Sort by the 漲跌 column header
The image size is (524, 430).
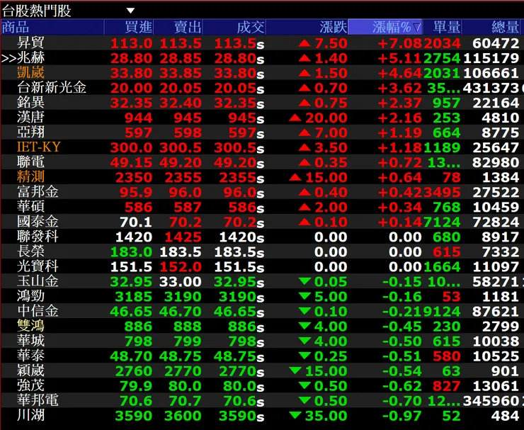tap(307, 27)
